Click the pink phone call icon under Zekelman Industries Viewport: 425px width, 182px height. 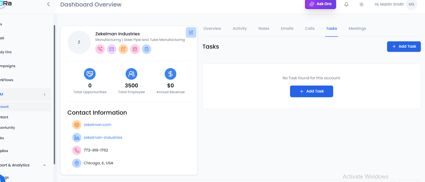tap(100, 49)
